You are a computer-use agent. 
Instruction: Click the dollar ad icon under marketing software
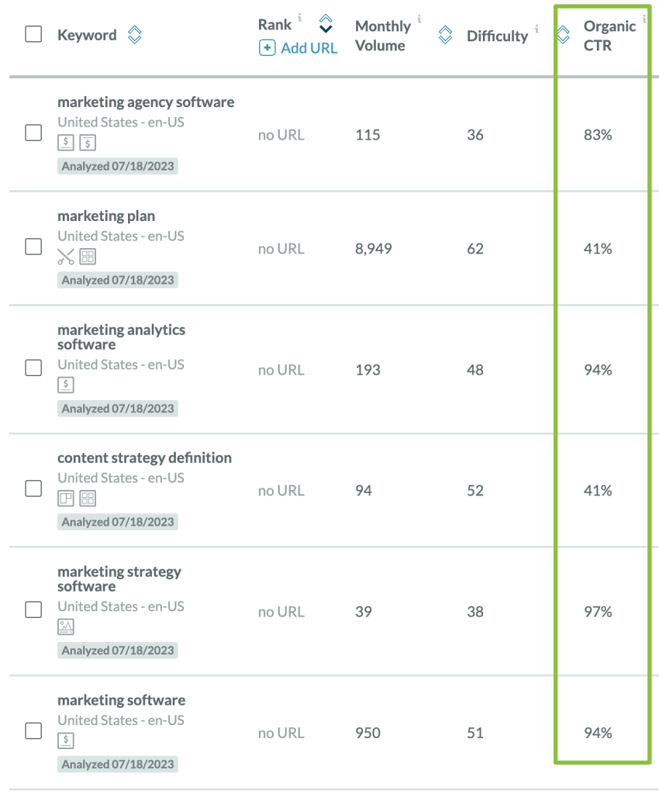(x=66, y=740)
